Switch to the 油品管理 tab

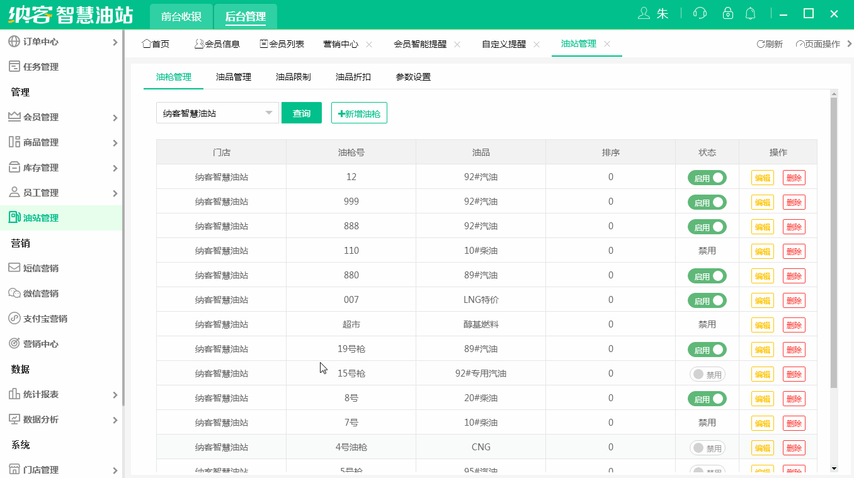233,76
